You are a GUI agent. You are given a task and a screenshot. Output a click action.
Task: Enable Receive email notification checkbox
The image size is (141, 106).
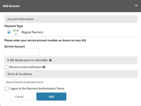click(7, 67)
